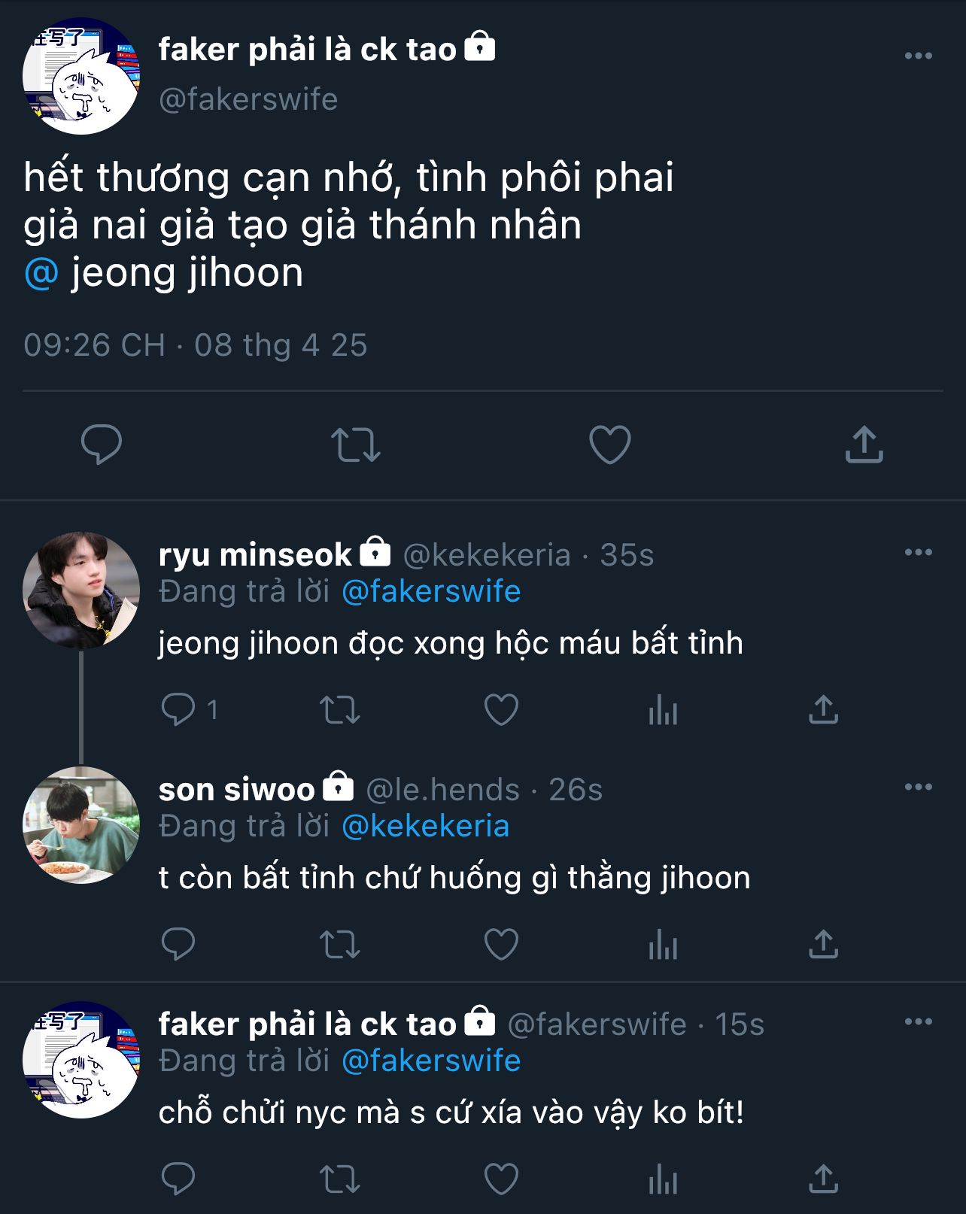The width and height of the screenshot is (966, 1214).
Task: Share the main tweet by fakerswife
Action: point(864,444)
